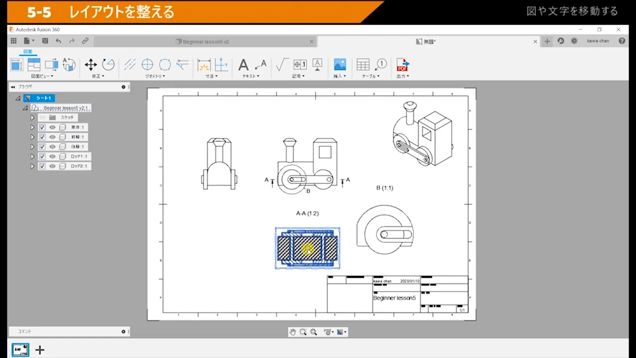The image size is (636, 358).
Task: Open the テーブル dropdown menu
Action: [x=371, y=76]
